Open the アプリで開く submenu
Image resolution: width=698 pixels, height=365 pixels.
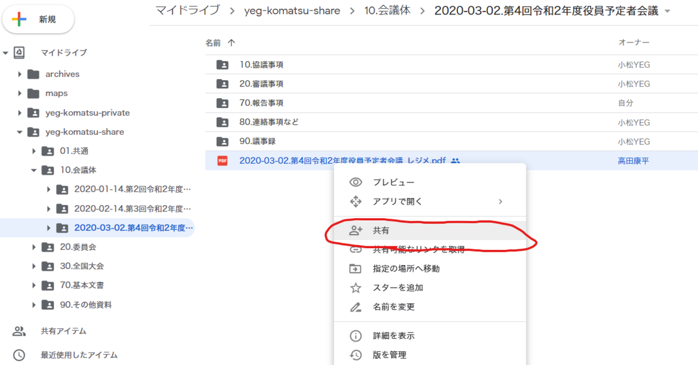tap(430, 202)
